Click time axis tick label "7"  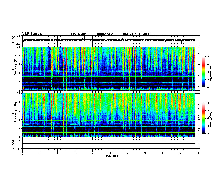pyautogui.click(x=145, y=153)
